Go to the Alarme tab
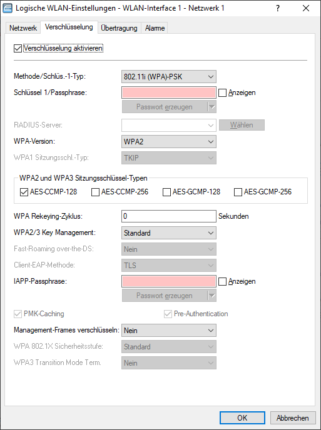 155,28
